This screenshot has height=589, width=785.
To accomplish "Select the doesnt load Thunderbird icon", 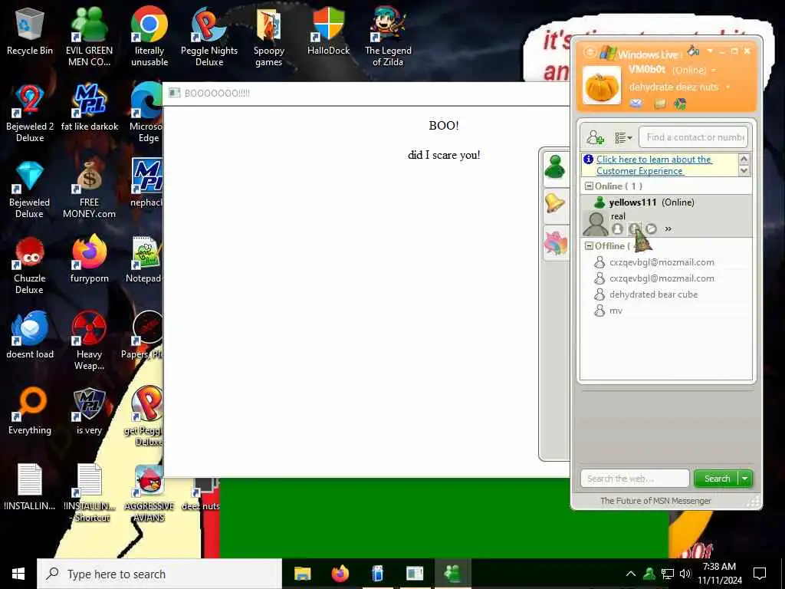I will tap(30, 335).
